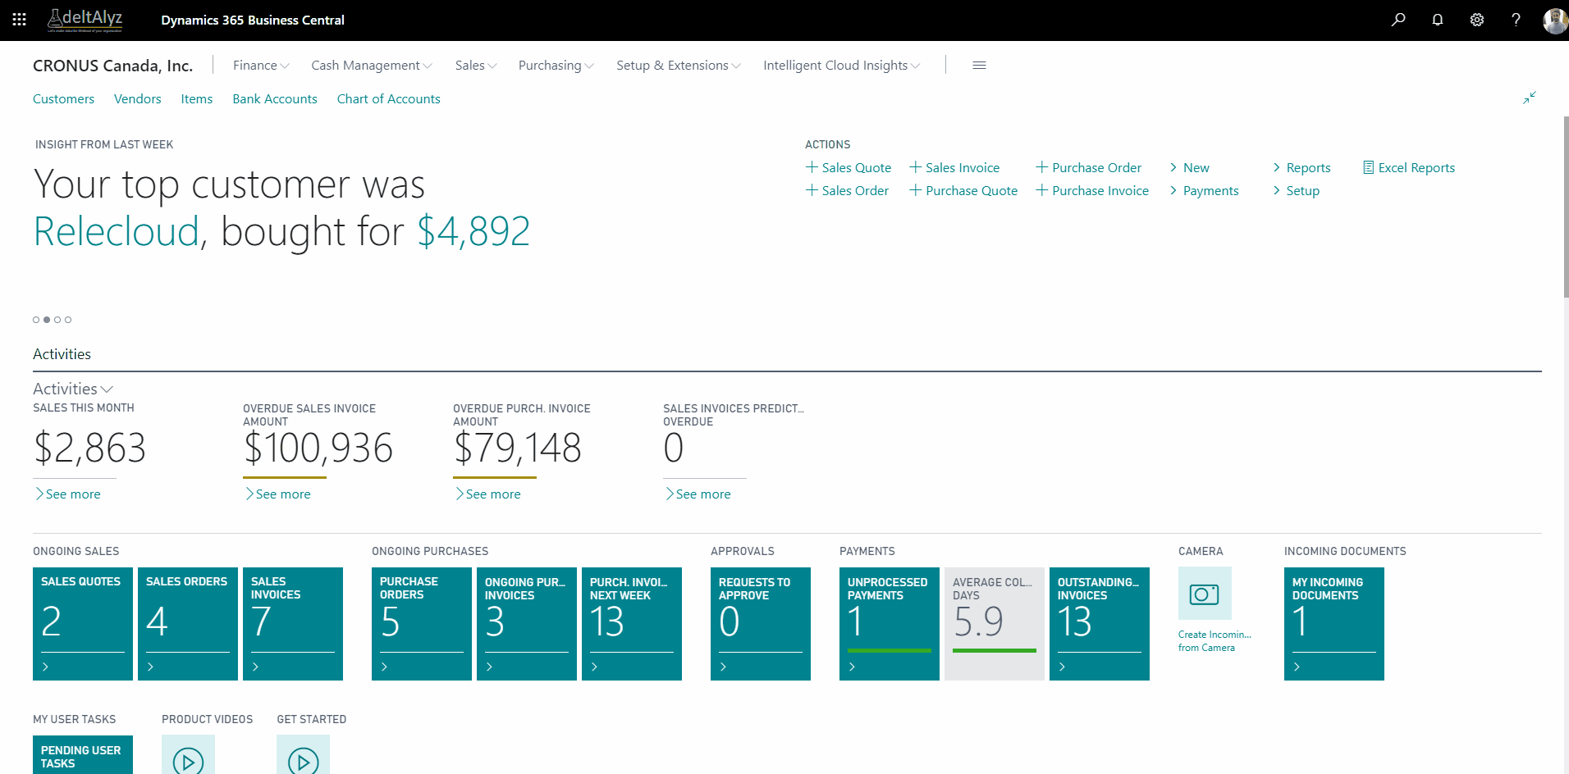Click the help question mark icon
This screenshot has height=774, width=1569.
[x=1516, y=20]
